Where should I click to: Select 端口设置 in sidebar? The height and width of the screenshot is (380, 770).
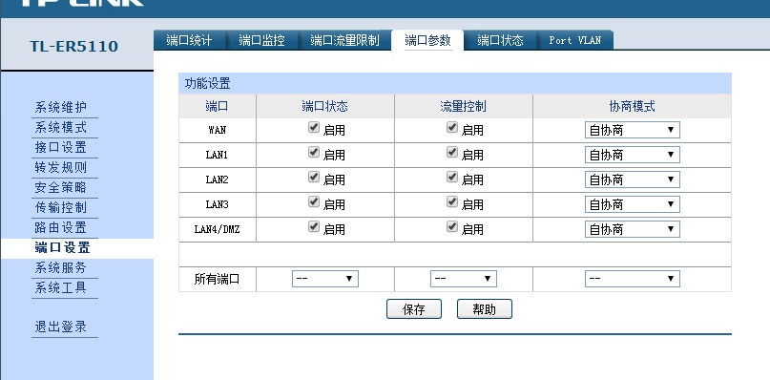(62, 247)
